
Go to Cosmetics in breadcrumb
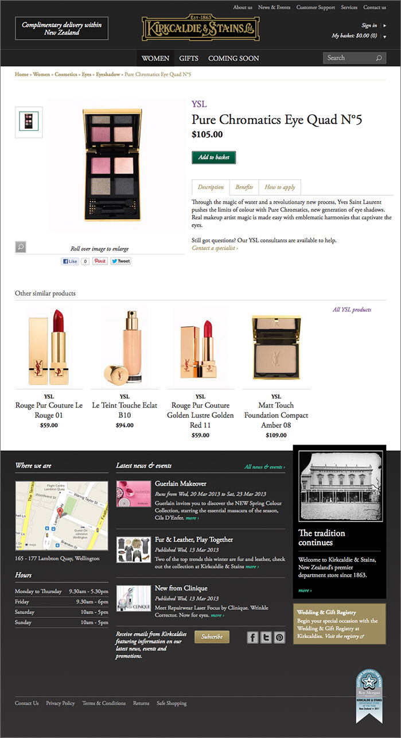click(66, 75)
